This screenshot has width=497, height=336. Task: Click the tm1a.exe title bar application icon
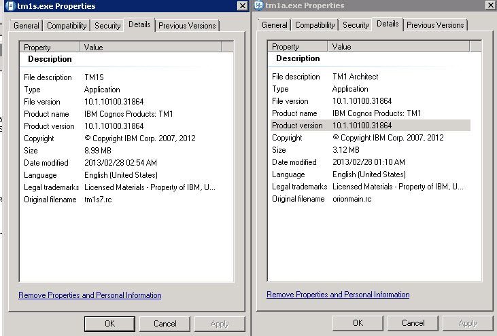[259, 5]
